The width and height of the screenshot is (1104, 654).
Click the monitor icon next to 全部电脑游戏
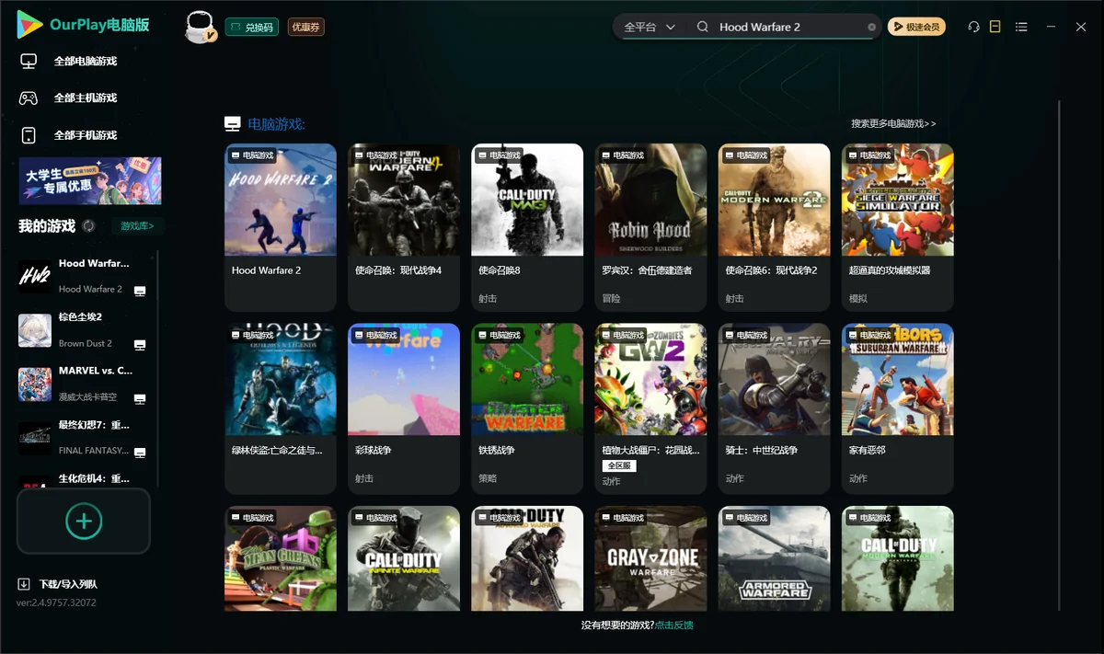click(x=29, y=61)
